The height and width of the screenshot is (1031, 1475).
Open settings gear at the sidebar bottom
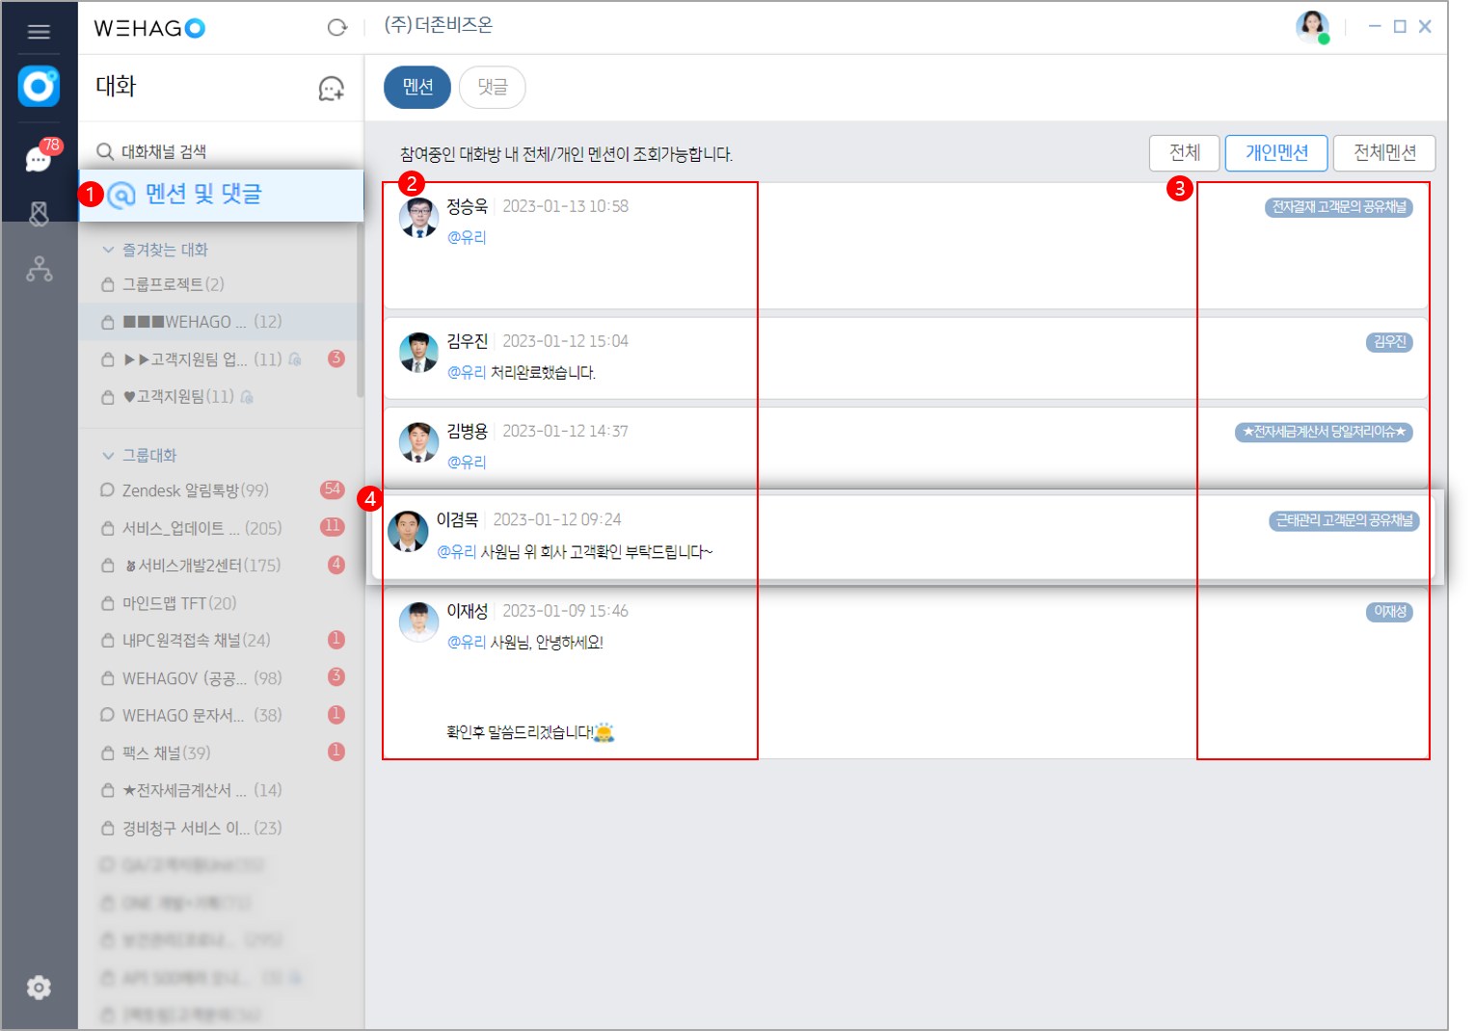pos(39,988)
